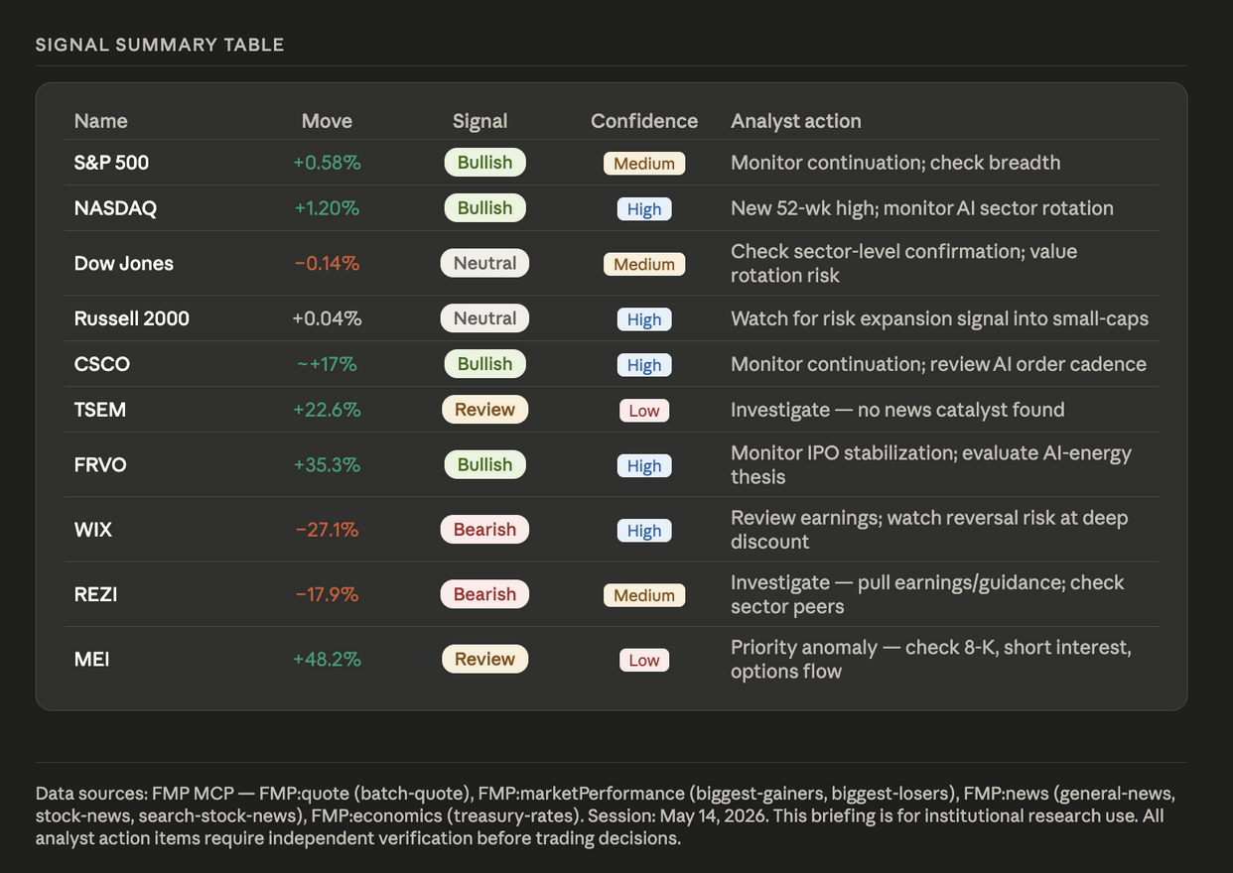
Task: Click the FRVO +35.3% move value
Action: pyautogui.click(x=327, y=465)
